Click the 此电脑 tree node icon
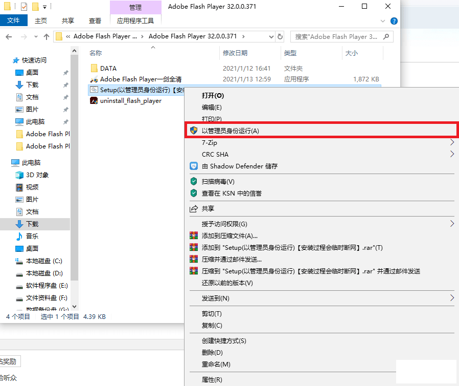459x386 pixels. [x=15, y=163]
